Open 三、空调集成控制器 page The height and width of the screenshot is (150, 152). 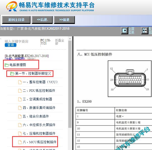pyautogui.click(x=37, y=99)
